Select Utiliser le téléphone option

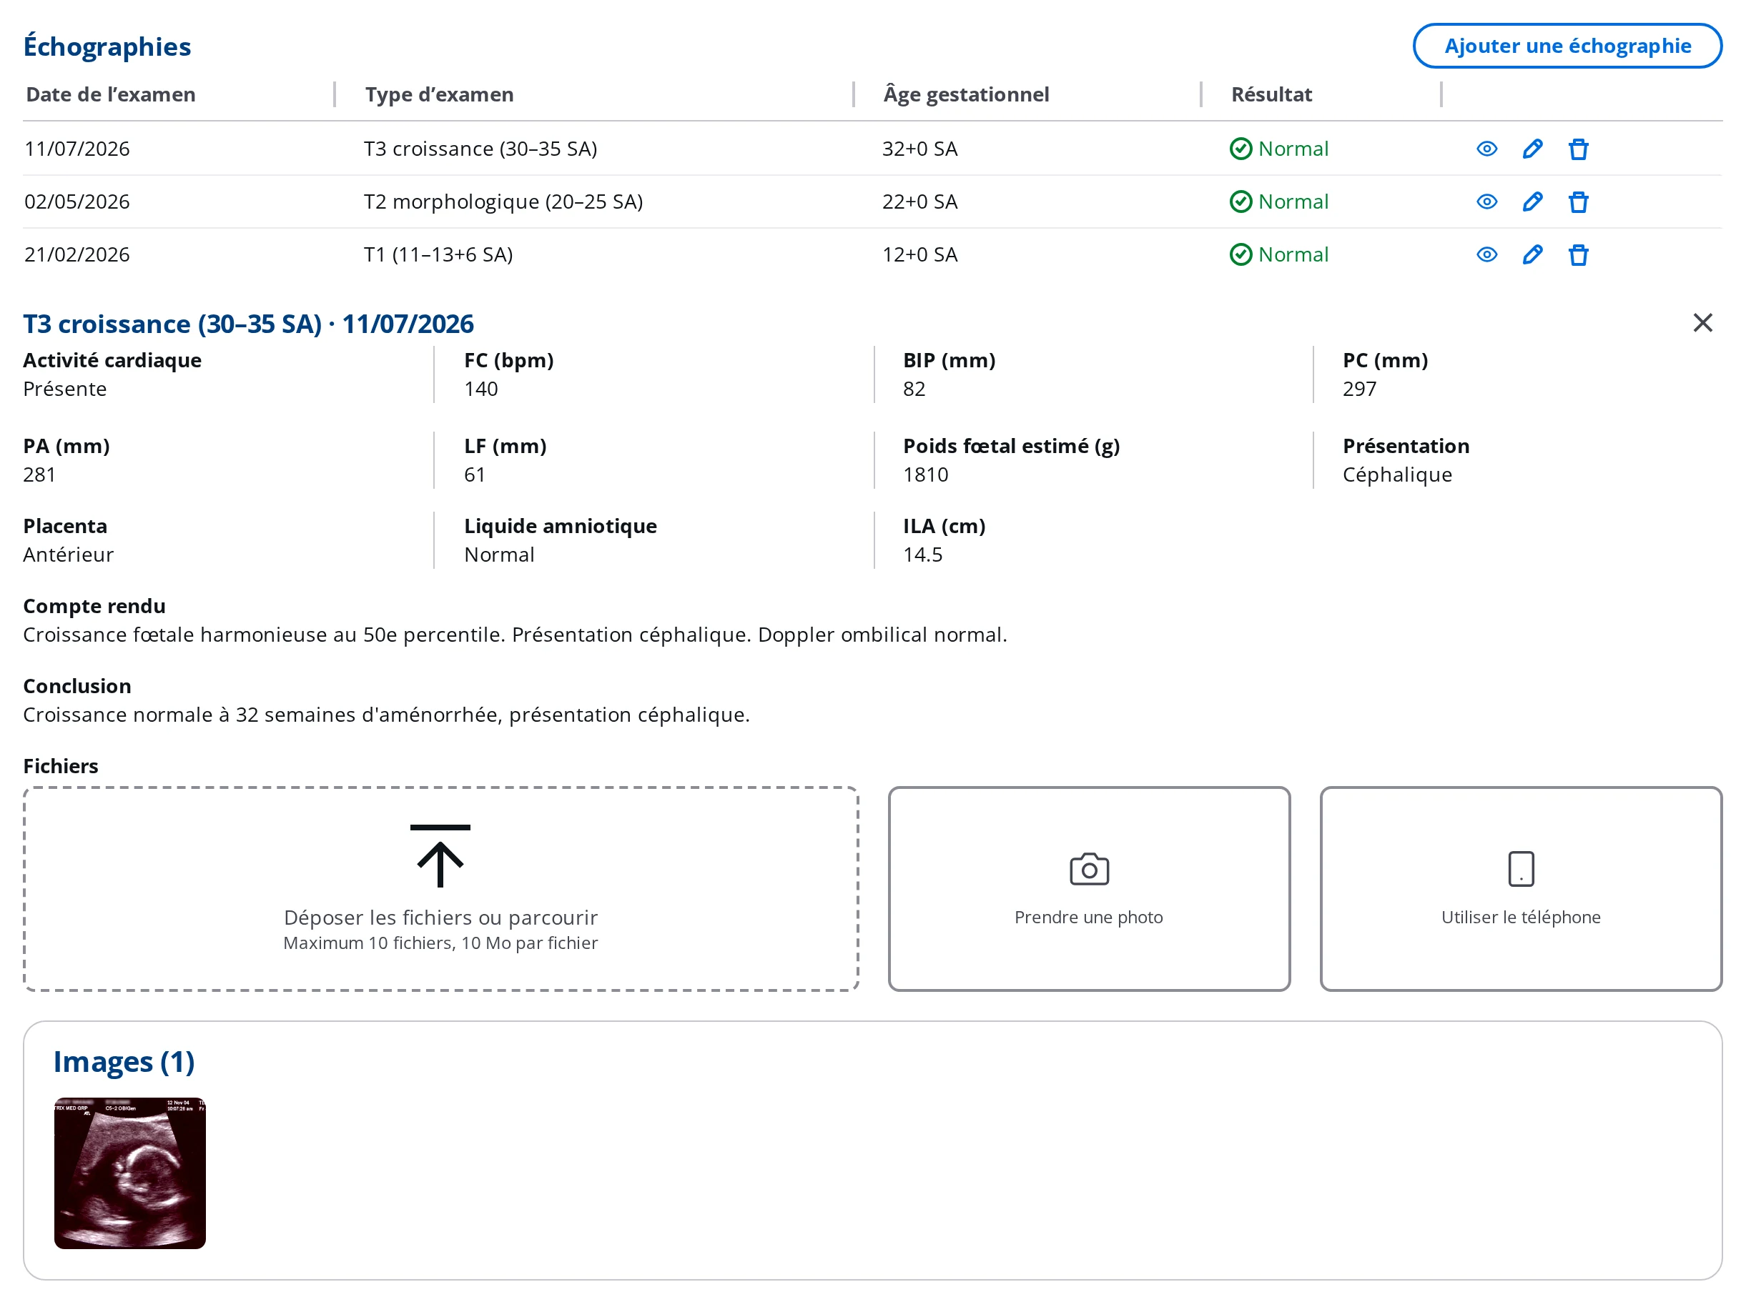pyautogui.click(x=1521, y=888)
